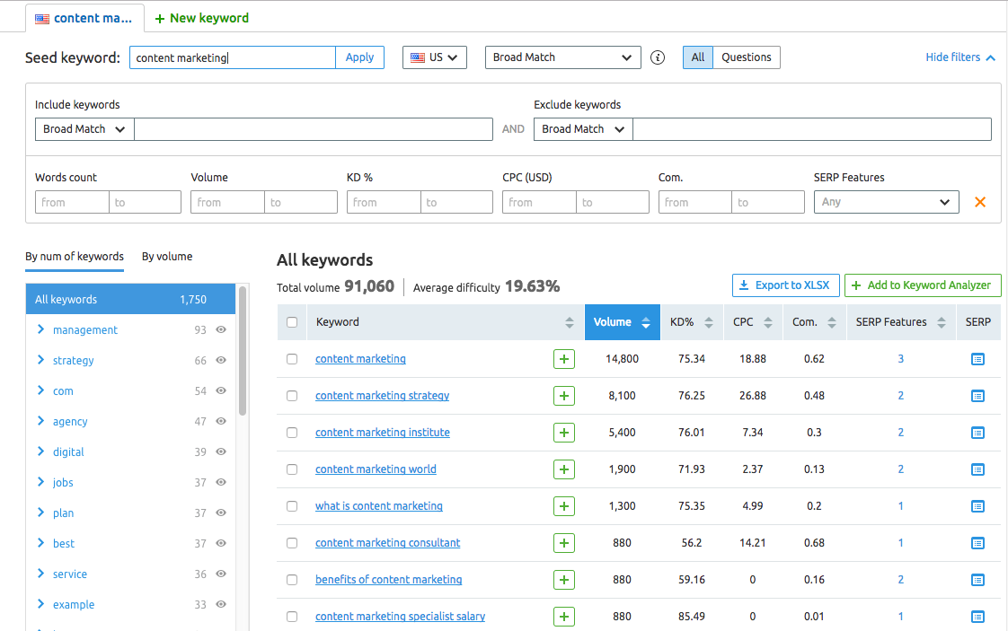Switch to the 'content ma...' tab

84,18
